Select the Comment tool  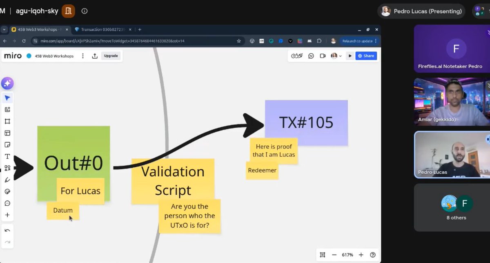[x=7, y=203]
